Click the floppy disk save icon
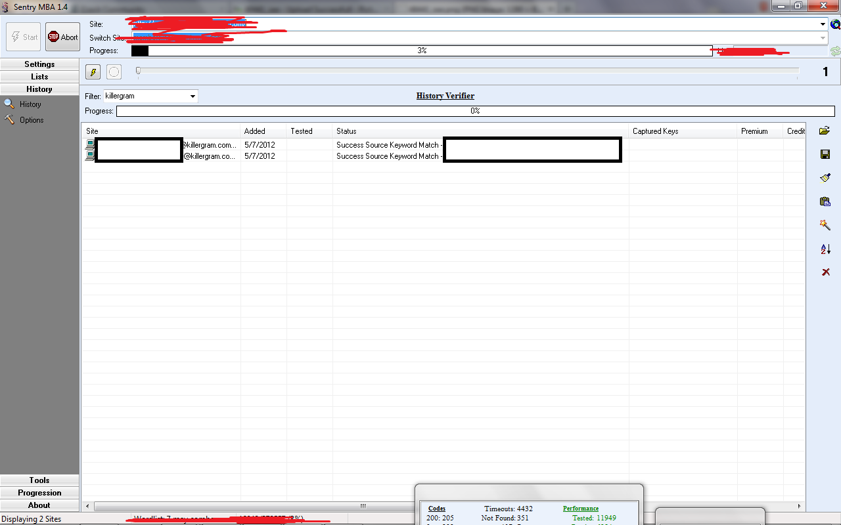The image size is (841, 525). coord(825,154)
